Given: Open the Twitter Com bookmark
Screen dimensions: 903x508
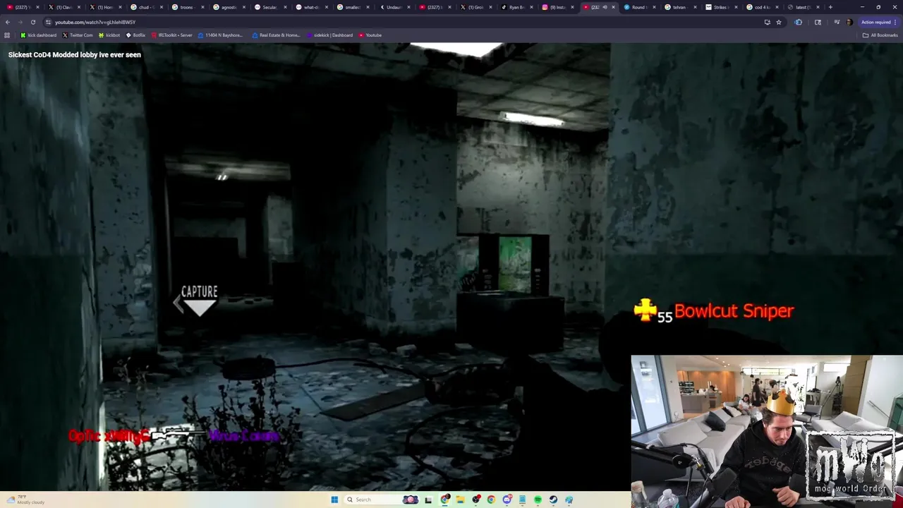Looking at the screenshot, I should point(78,35).
